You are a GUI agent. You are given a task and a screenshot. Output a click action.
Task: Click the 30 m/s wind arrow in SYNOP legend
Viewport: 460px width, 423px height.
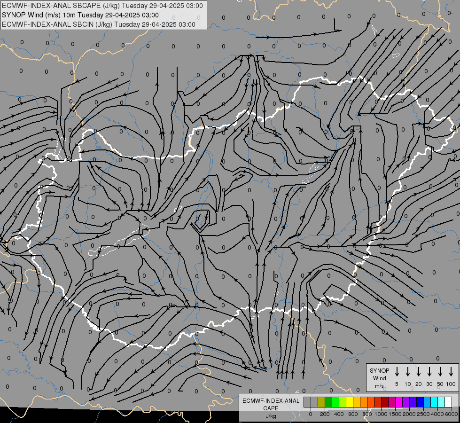pyautogui.click(x=429, y=372)
